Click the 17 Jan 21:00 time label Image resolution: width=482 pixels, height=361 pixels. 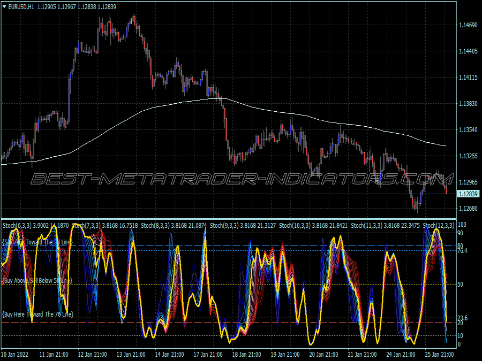[208, 354]
